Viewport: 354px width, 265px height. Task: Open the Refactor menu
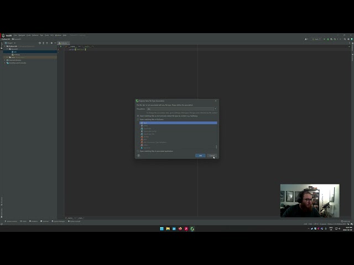pyautogui.click(x=35, y=35)
